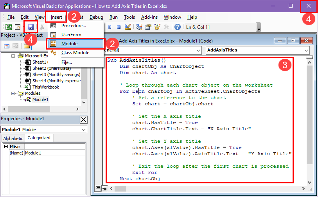The width and height of the screenshot is (318, 197).
Task: Click the 'Exit For' code line
Action: (145, 172)
